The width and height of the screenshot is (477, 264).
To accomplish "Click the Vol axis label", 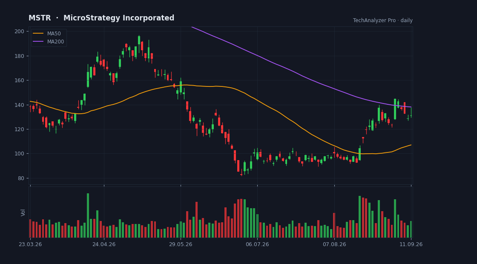I will [23, 212].
